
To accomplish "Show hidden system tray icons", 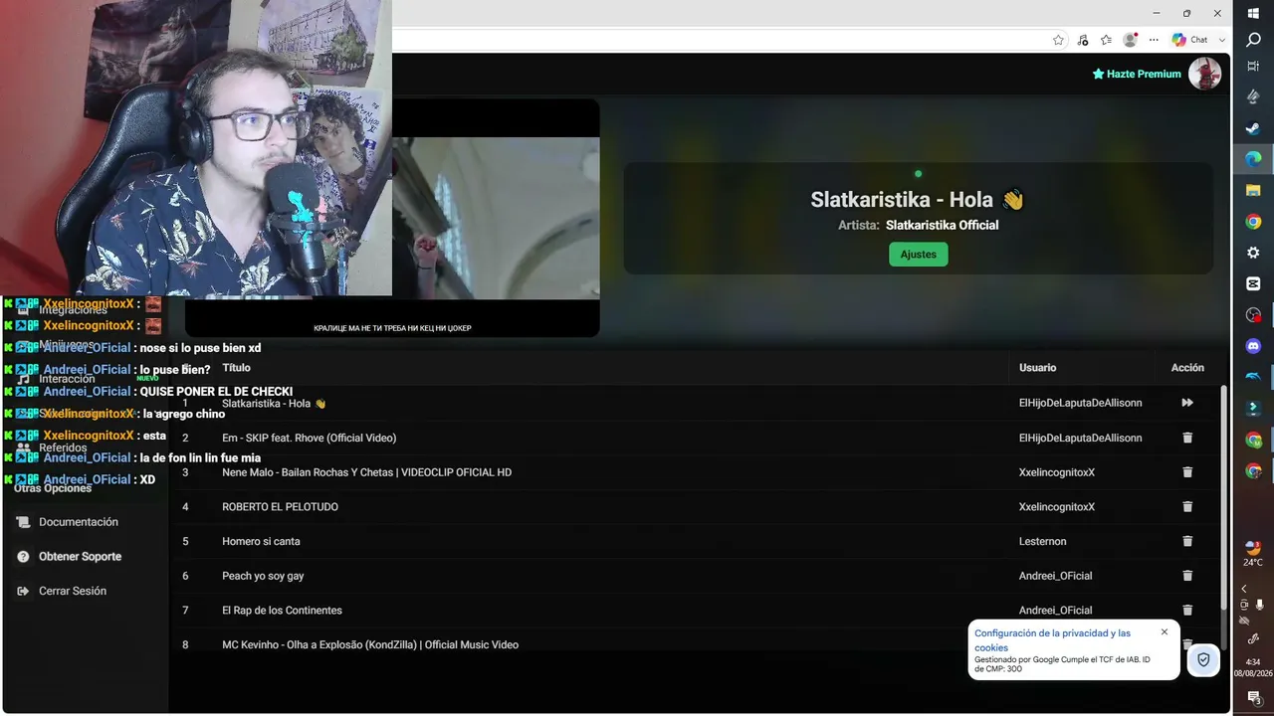I will [x=1243, y=589].
